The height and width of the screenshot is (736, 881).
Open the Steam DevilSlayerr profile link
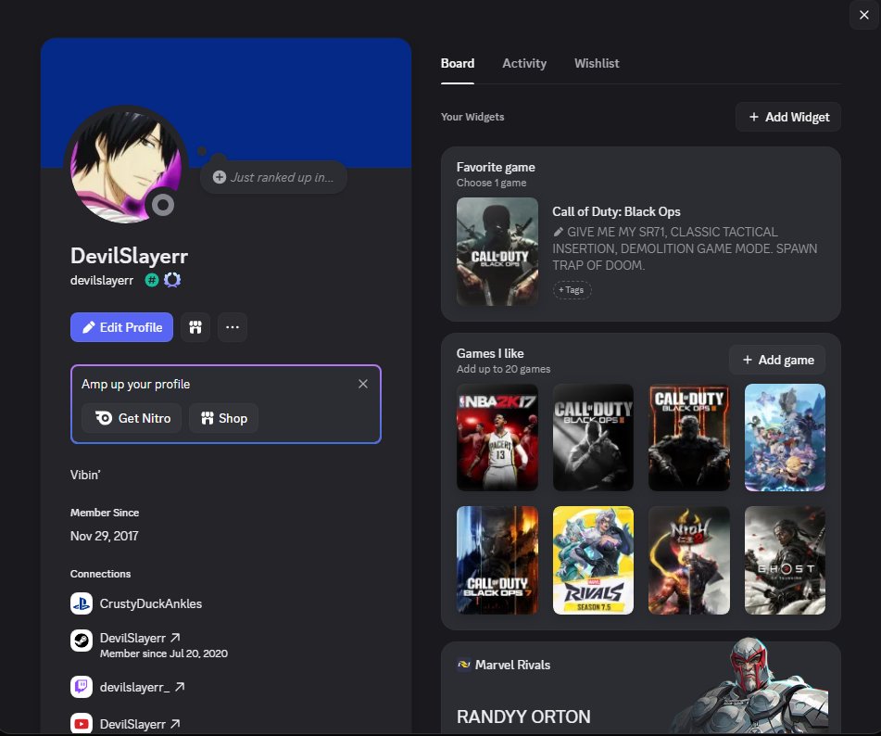[x=140, y=638]
